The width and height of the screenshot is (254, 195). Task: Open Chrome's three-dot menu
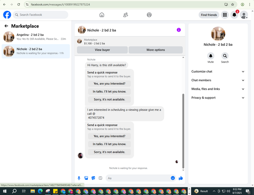click(249, 5)
